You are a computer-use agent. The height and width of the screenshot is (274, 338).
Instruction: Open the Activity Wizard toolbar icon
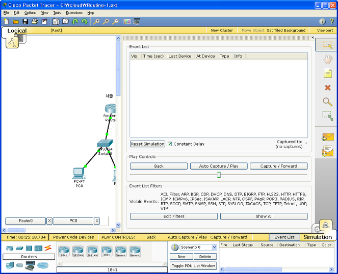[x=44, y=21]
